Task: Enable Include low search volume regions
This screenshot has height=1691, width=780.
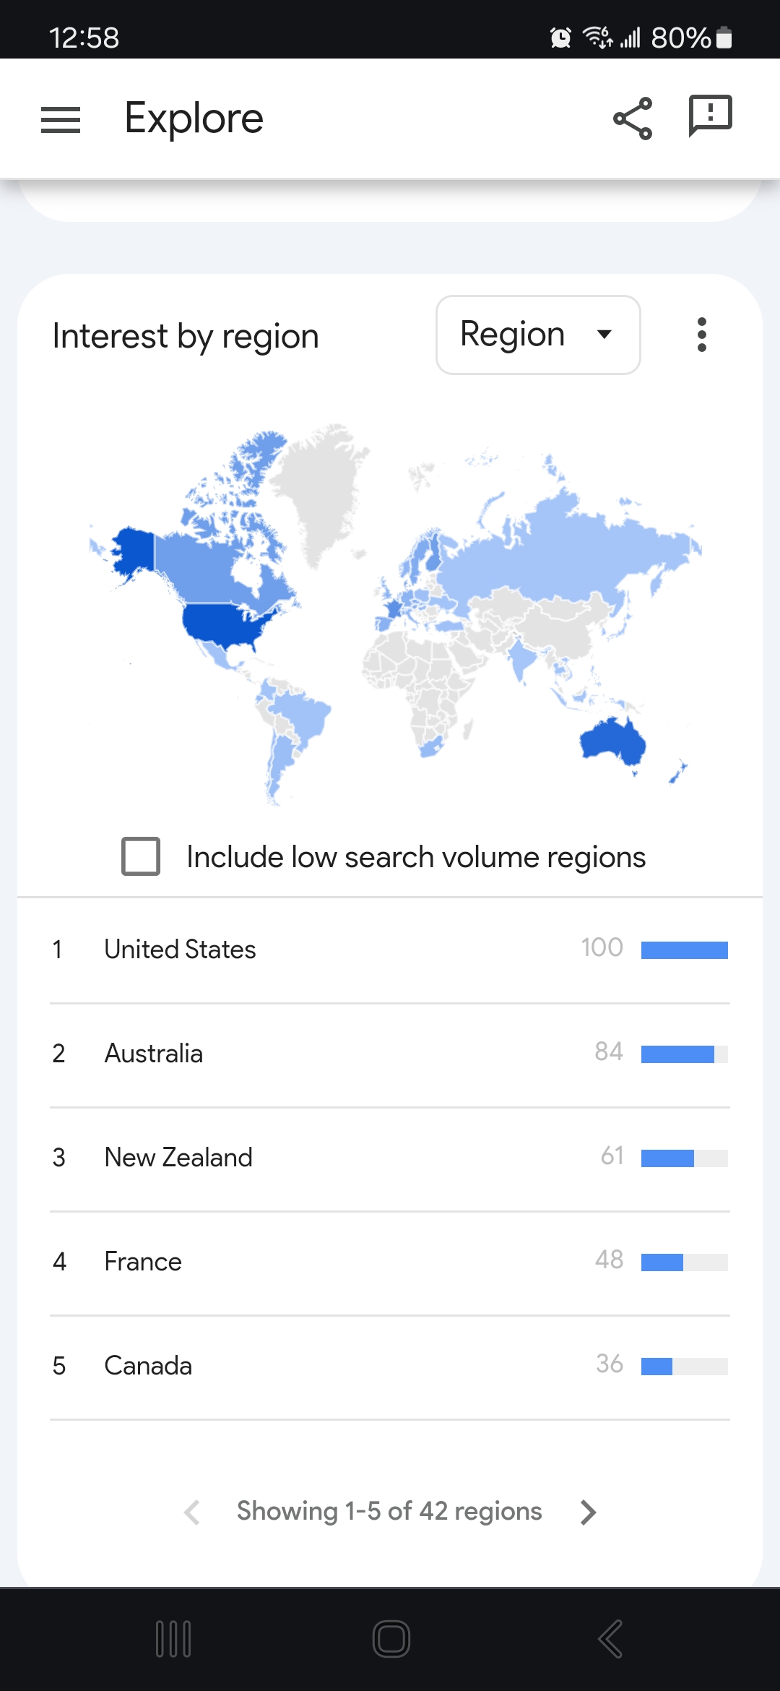Action: coord(141,856)
